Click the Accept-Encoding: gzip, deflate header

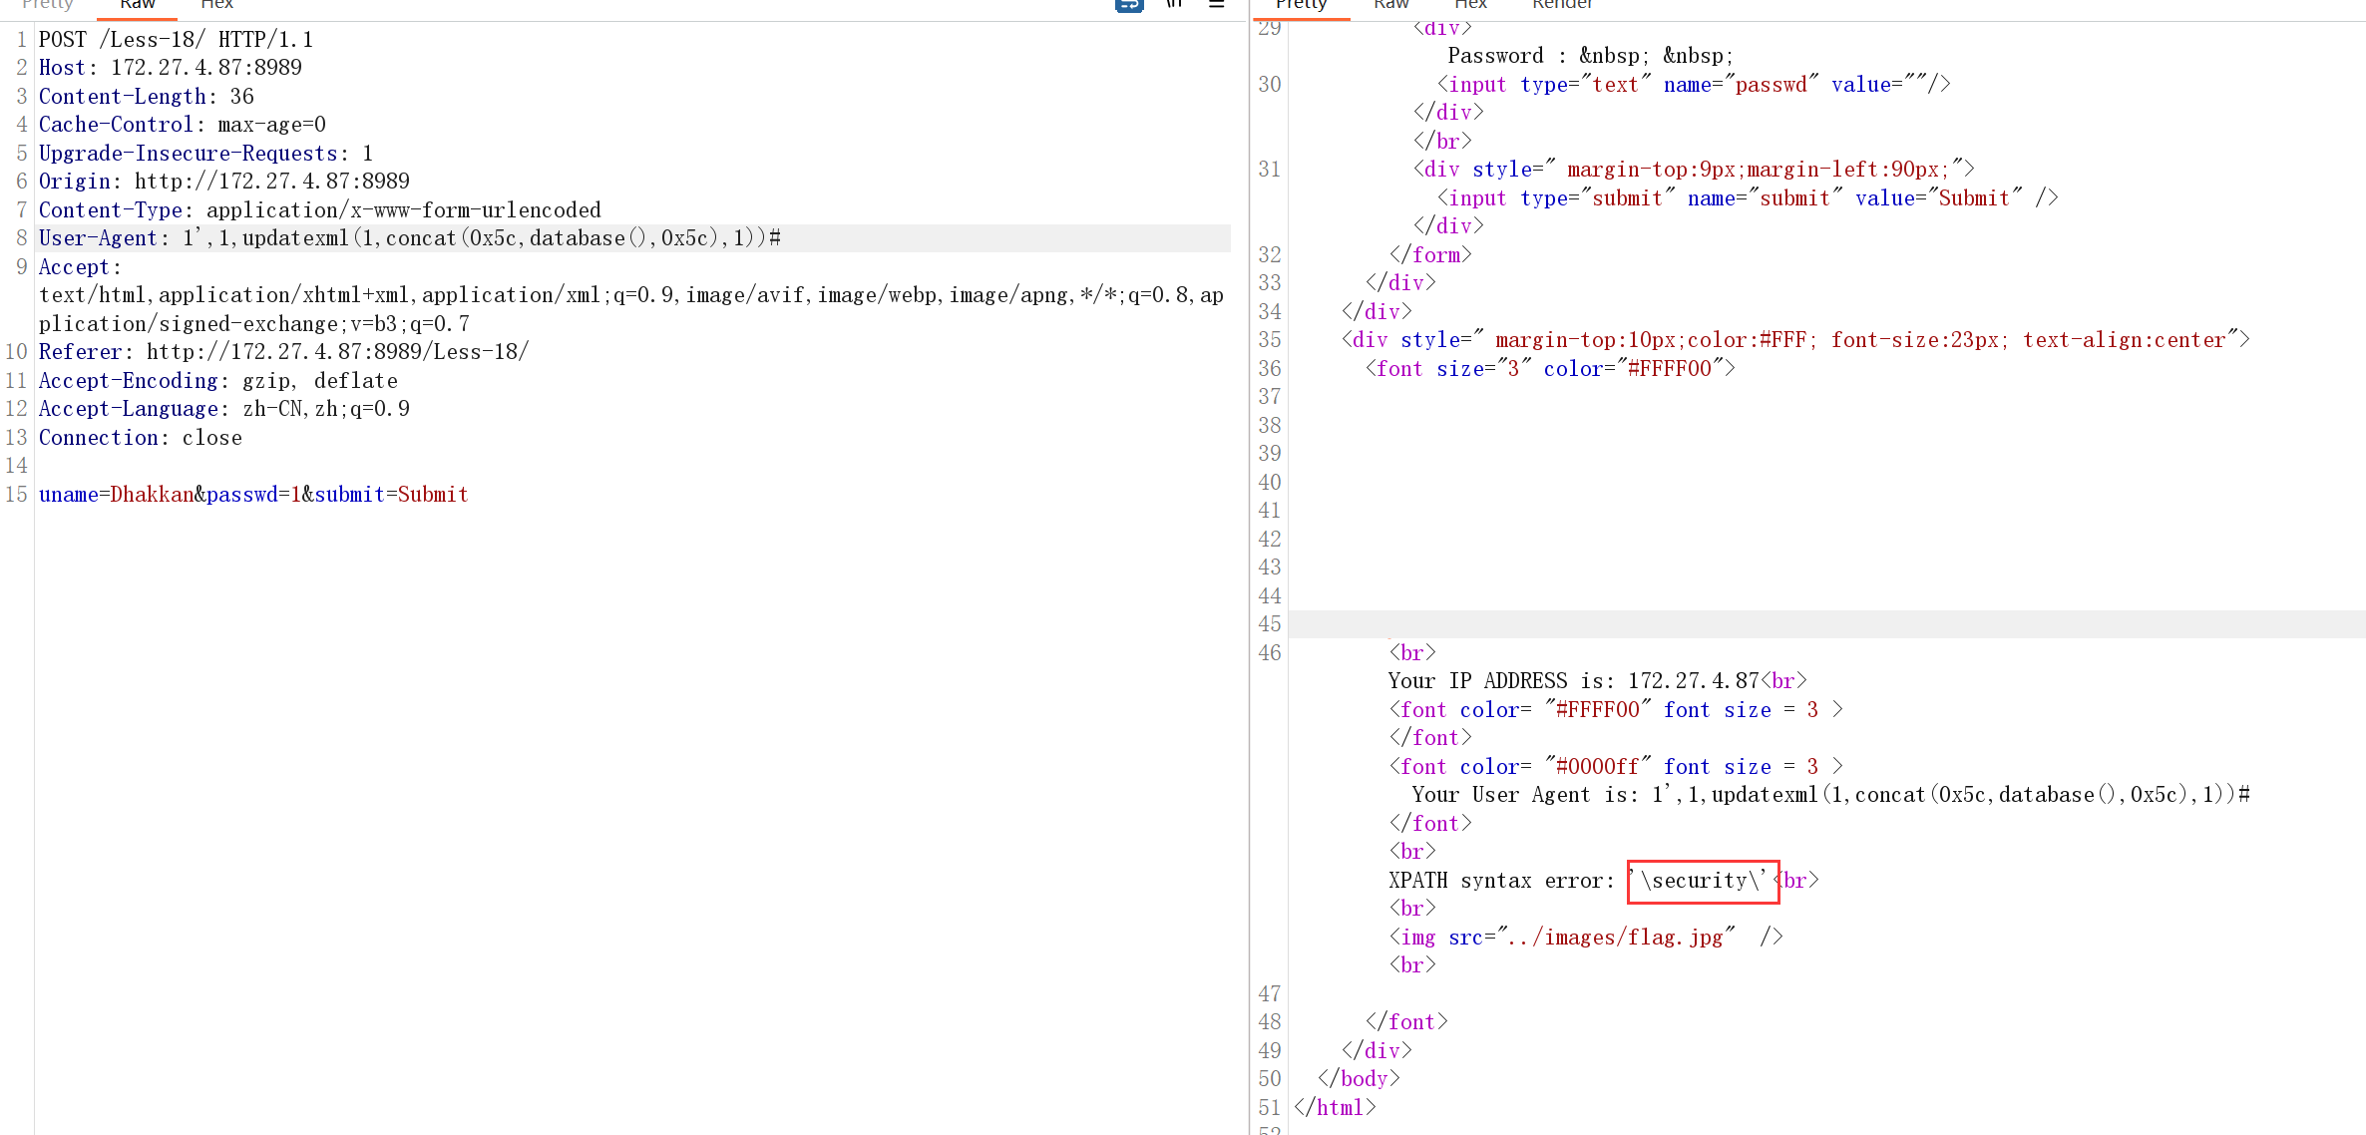pyautogui.click(x=218, y=381)
